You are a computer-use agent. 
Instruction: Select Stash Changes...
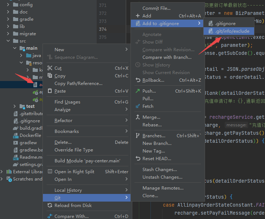pos(168,169)
